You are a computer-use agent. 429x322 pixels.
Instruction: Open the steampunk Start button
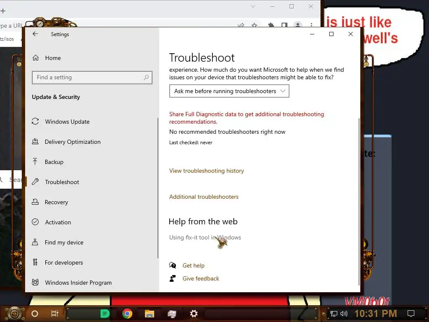tap(14, 314)
